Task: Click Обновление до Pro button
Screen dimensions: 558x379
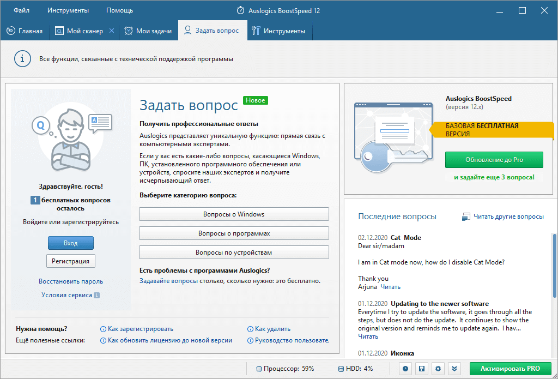Action: (494, 160)
